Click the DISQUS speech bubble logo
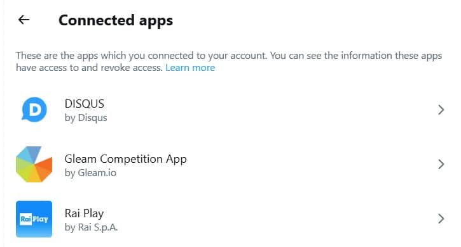Screen dimensions: 461x247 click(34, 110)
